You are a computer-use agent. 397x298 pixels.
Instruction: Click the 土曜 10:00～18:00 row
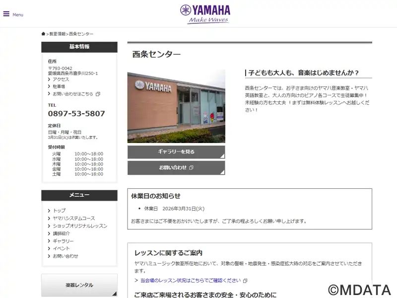[77, 174]
